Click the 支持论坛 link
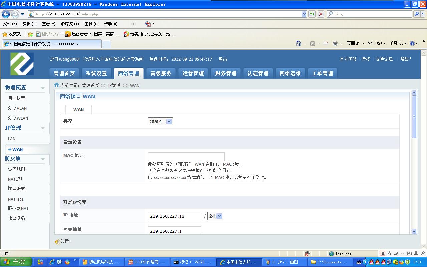This screenshot has width=427, height=267. [384, 59]
